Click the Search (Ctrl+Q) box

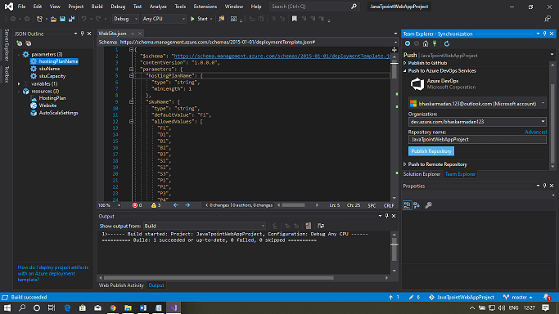(x=313, y=7)
